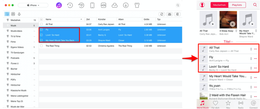
Task: Select Musikvideos in the sidebar
Action: tap(21, 31)
